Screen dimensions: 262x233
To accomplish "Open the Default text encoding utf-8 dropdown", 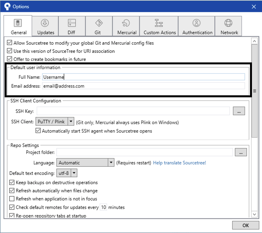I will [67, 173].
